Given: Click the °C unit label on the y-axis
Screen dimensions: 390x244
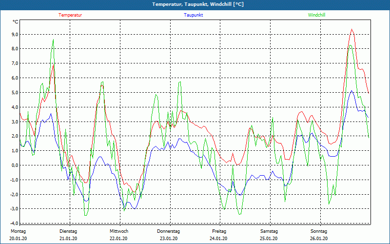Looking at the screenshot, I should click(x=15, y=22).
